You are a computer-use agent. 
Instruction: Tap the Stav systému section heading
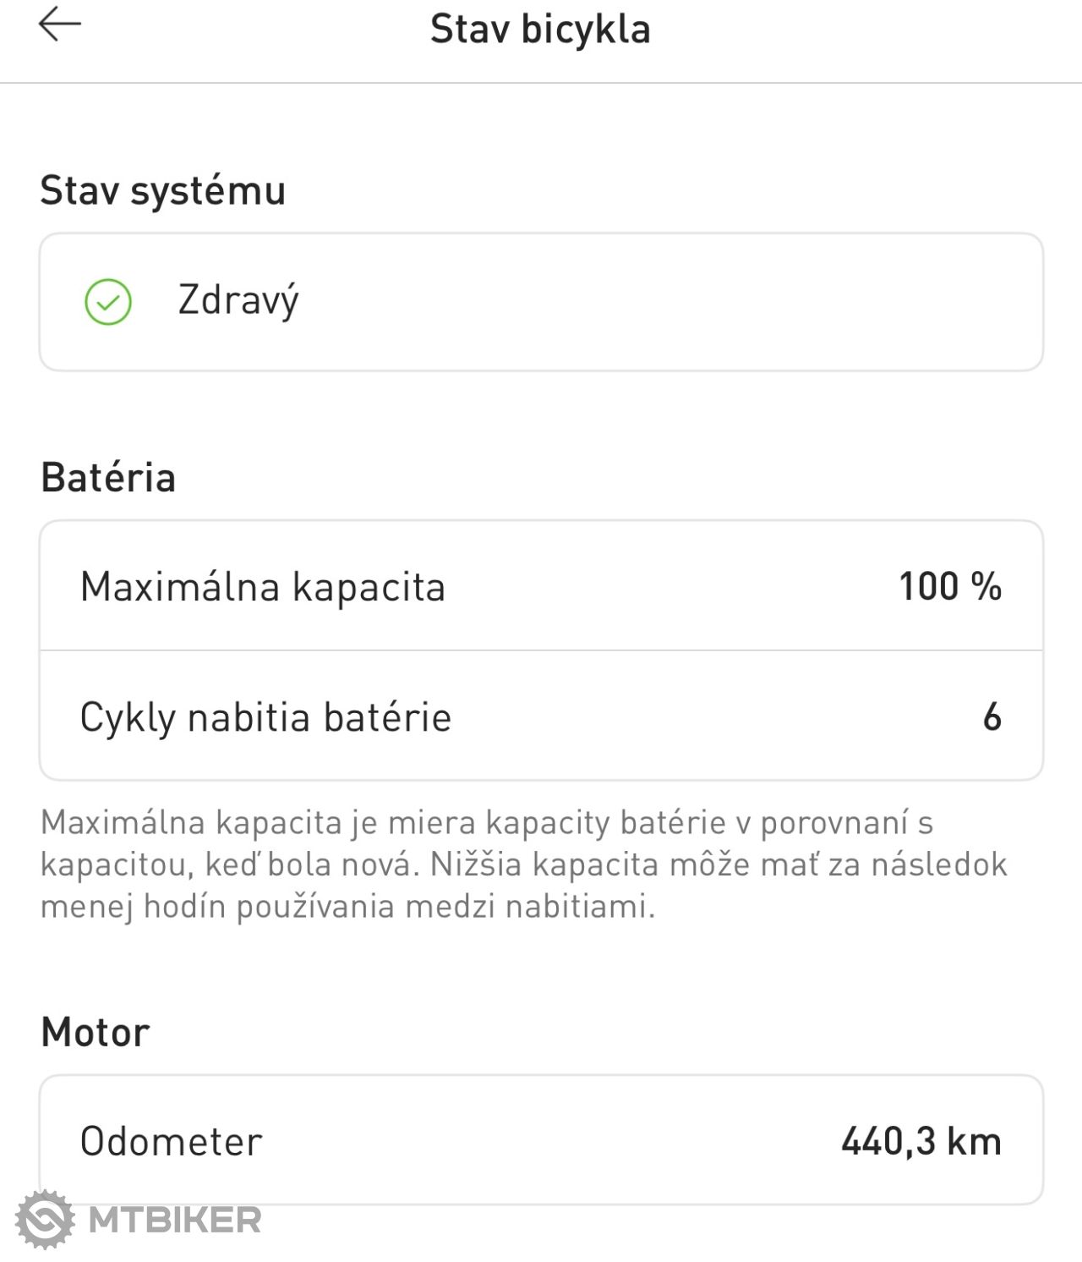click(163, 190)
